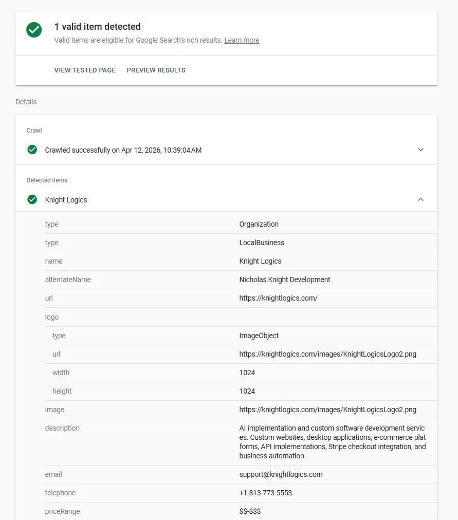
Task: Click the 'priceRange' property label
Action: pos(62,512)
